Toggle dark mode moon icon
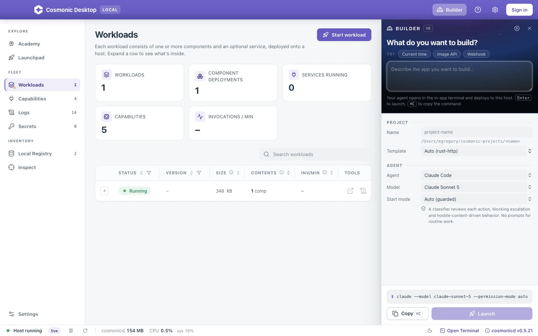This screenshot has width=538, height=336. point(430,331)
